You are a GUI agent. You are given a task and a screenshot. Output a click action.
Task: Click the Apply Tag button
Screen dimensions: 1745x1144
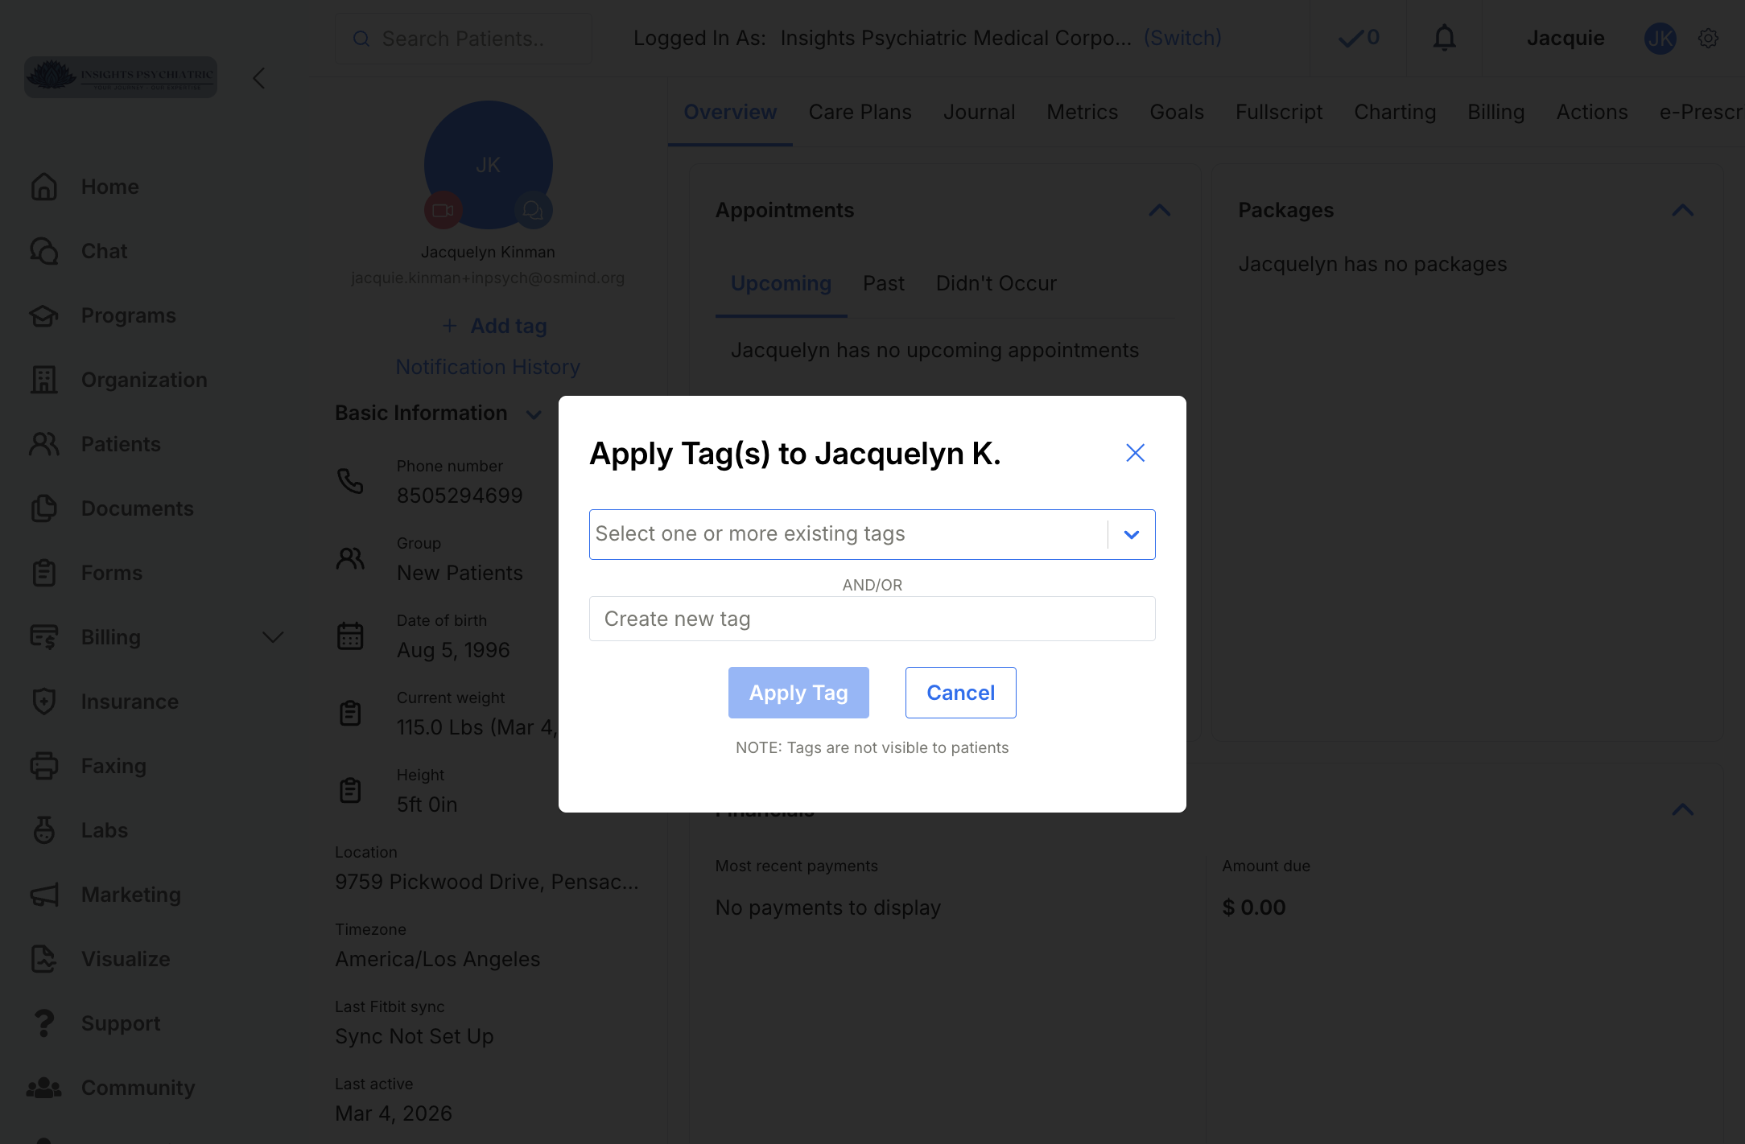click(798, 693)
